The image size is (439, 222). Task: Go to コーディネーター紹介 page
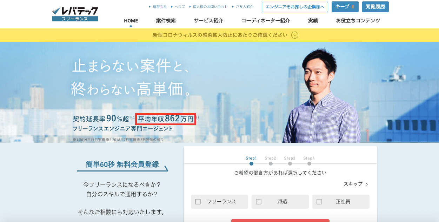coord(266,21)
